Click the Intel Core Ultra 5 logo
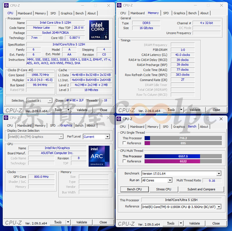The image size is (232, 231). coord(99,30)
